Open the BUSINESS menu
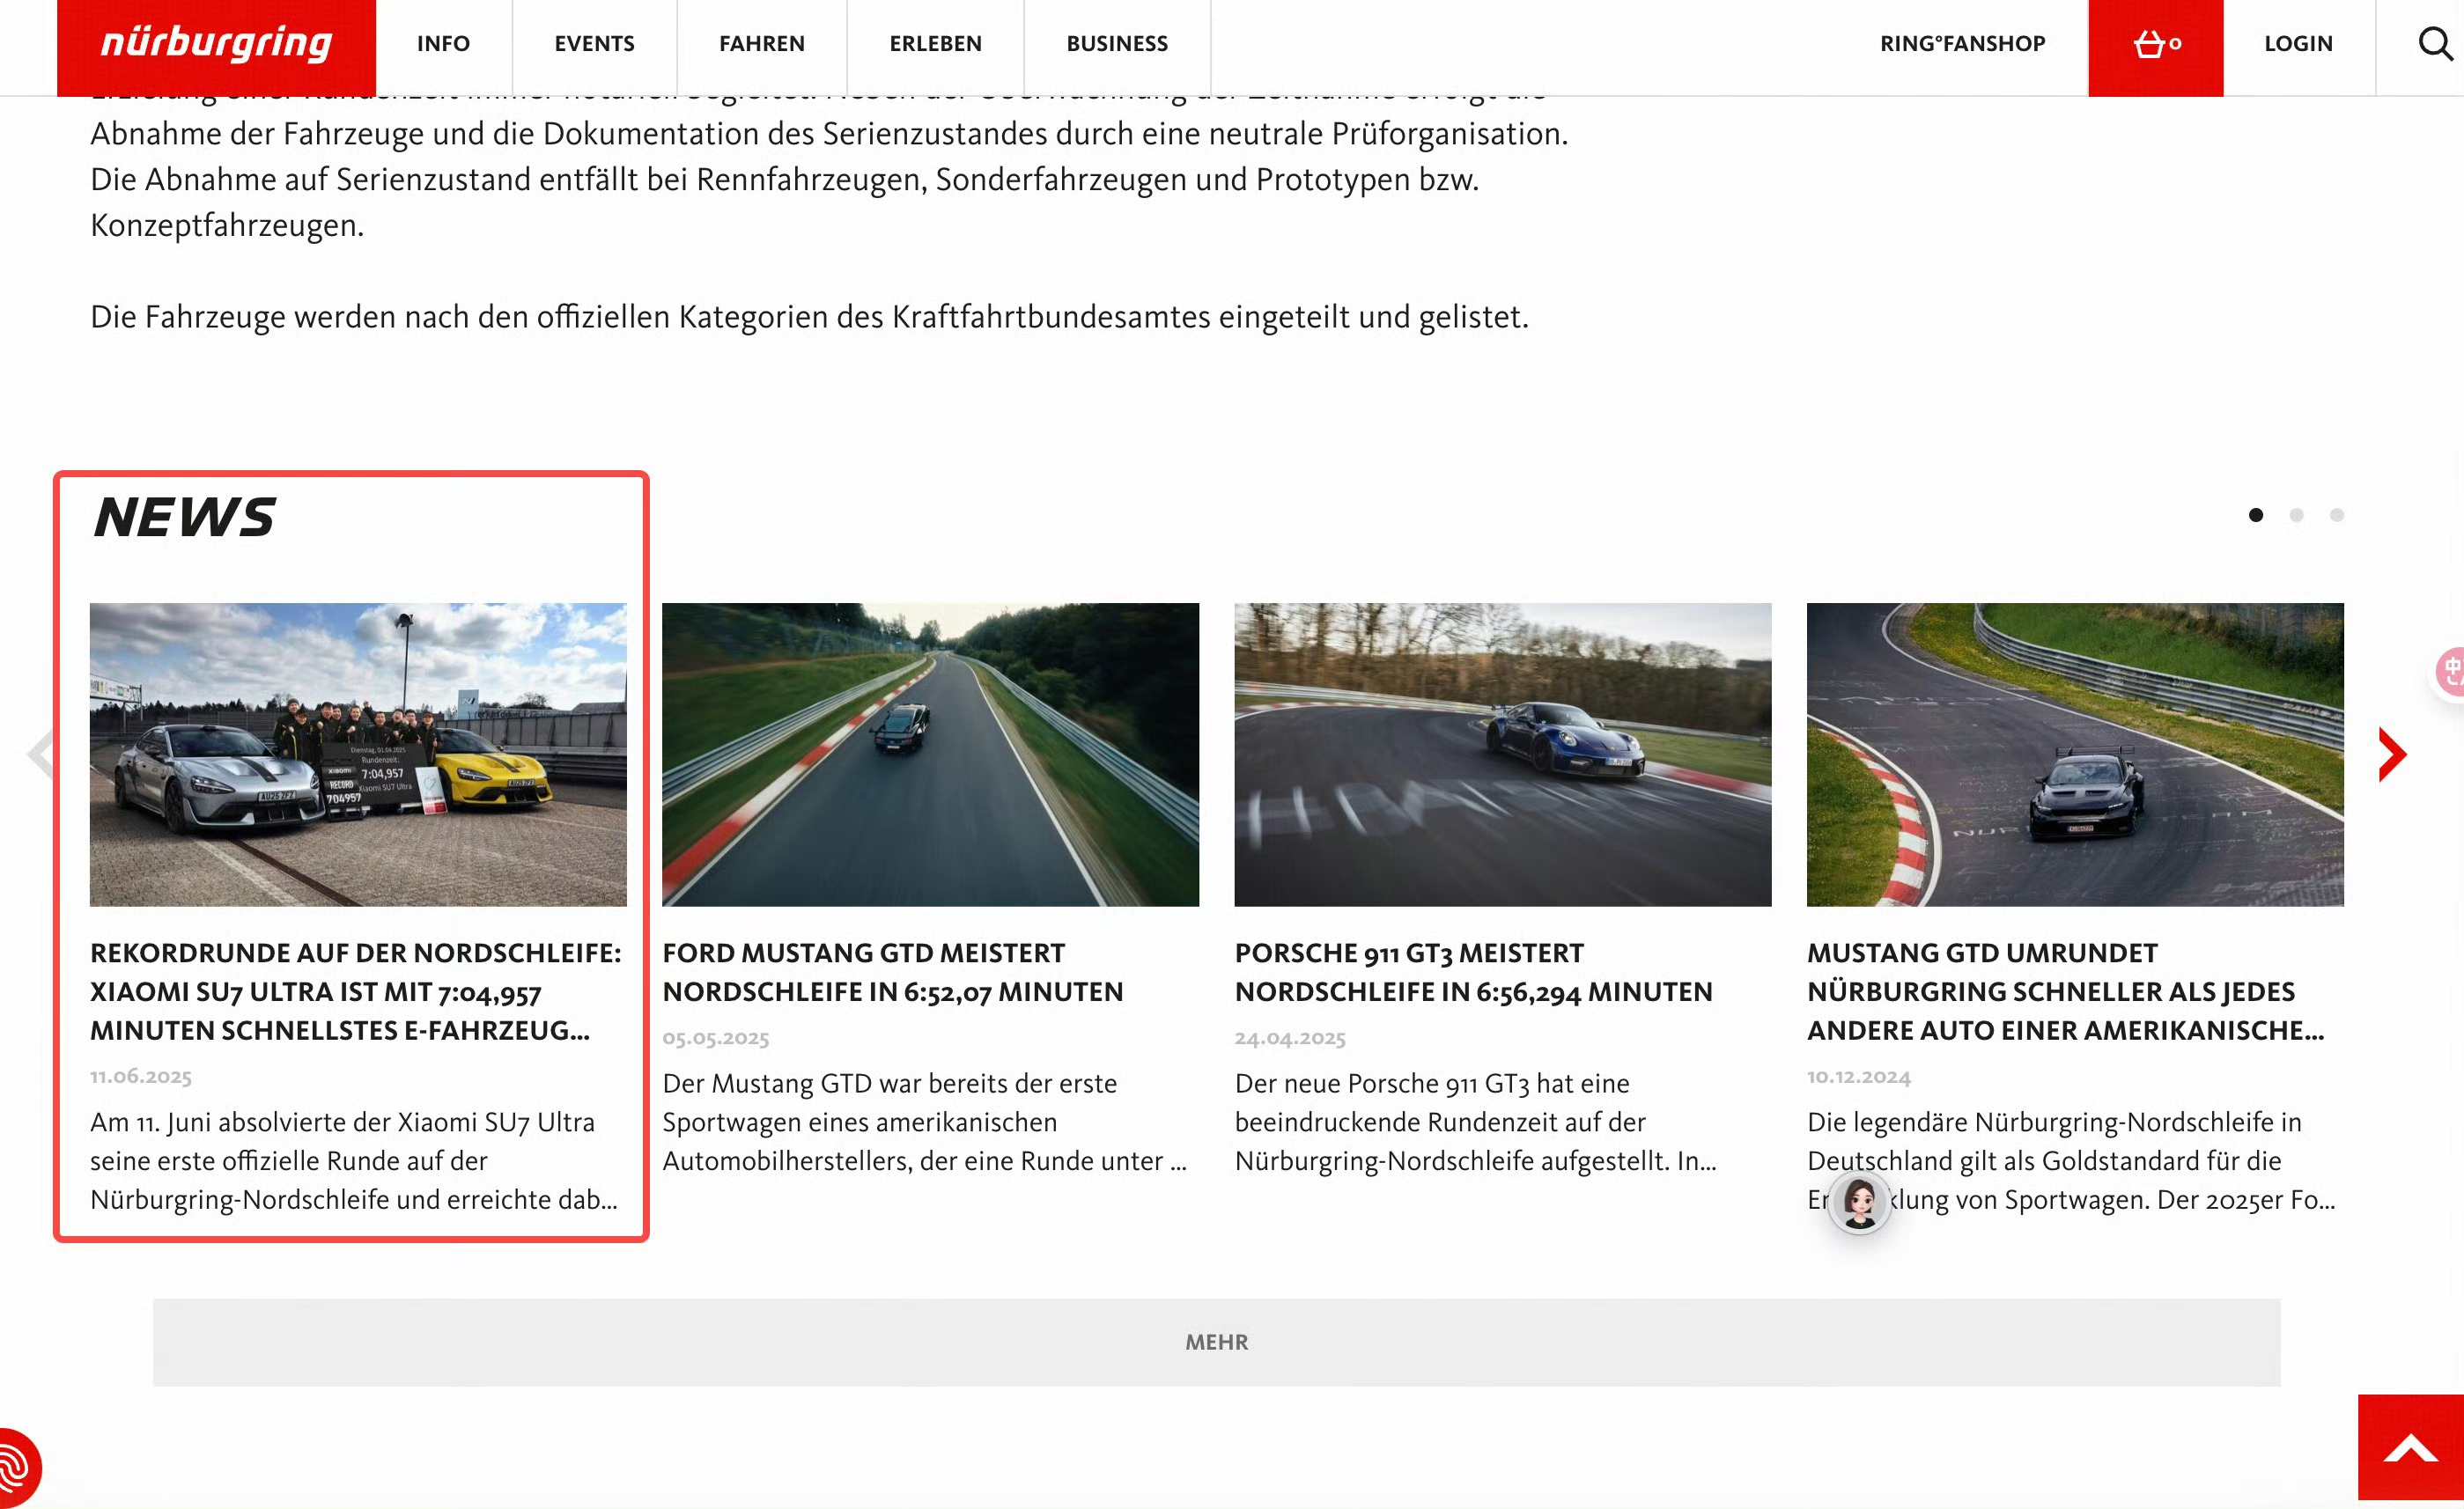The image size is (2464, 1509). pos(1116,44)
